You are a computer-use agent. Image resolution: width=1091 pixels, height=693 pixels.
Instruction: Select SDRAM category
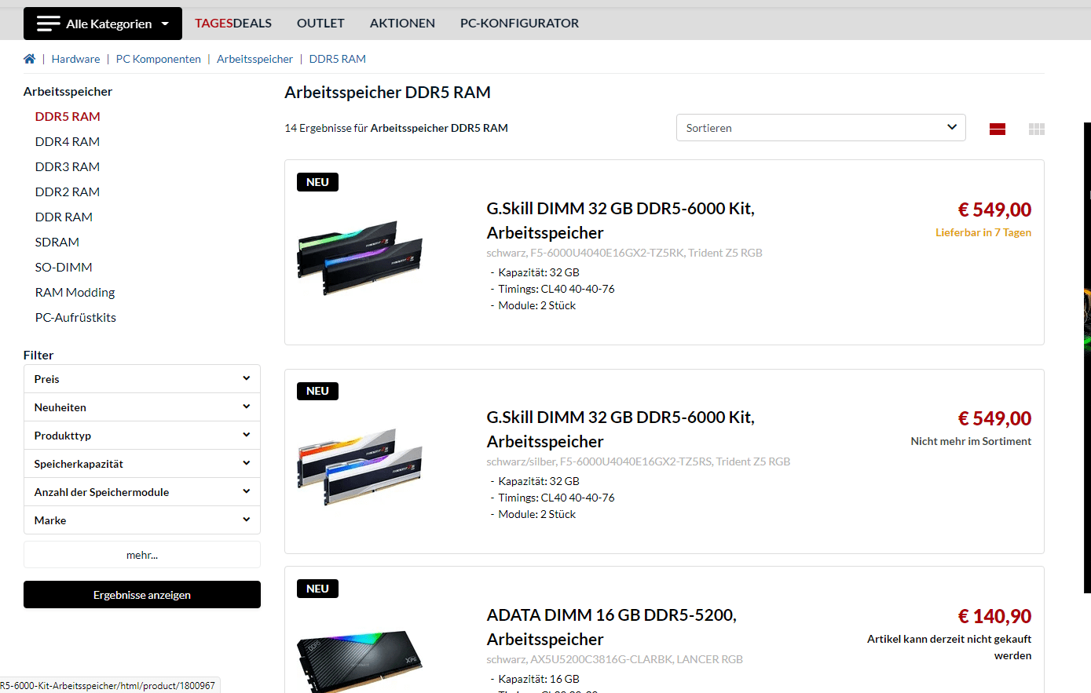(x=57, y=242)
